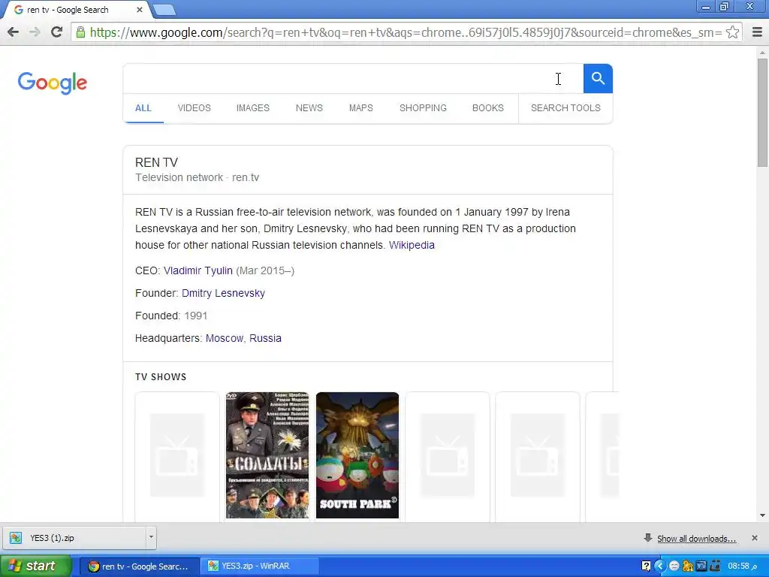Click Show all downloads link
Screen dimensions: 769x577
(696, 539)
